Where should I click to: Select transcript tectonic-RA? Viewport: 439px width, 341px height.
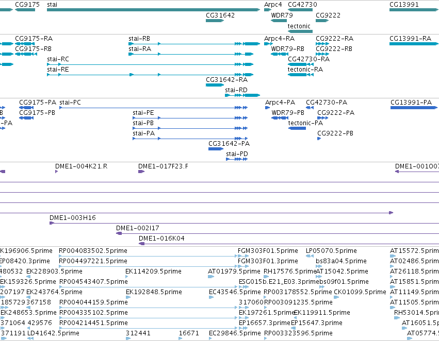301,75
